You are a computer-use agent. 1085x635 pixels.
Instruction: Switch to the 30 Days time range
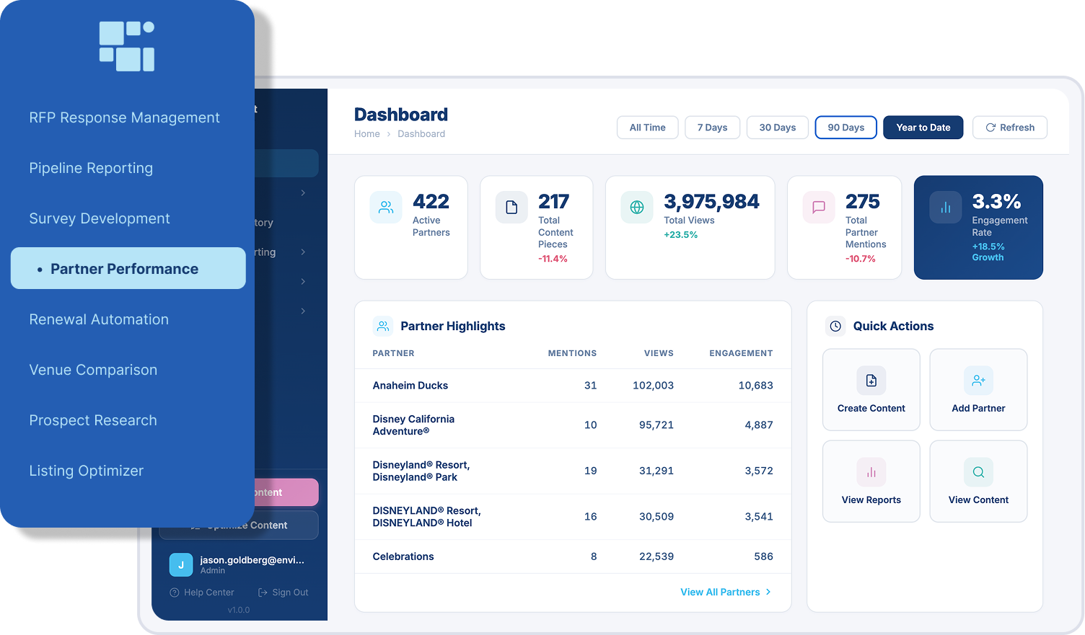coord(777,127)
